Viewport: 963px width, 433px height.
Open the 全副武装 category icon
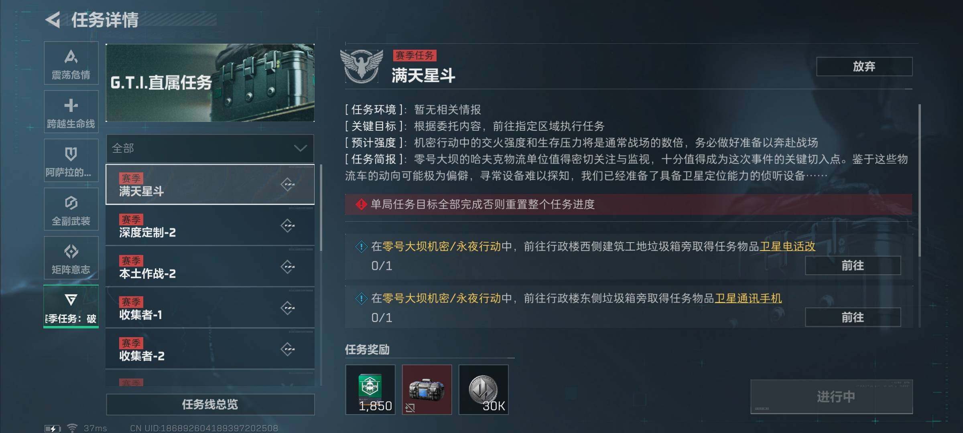(71, 209)
